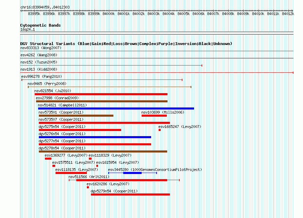Click esv996278 (Pang2010) variant label

click(42, 76)
